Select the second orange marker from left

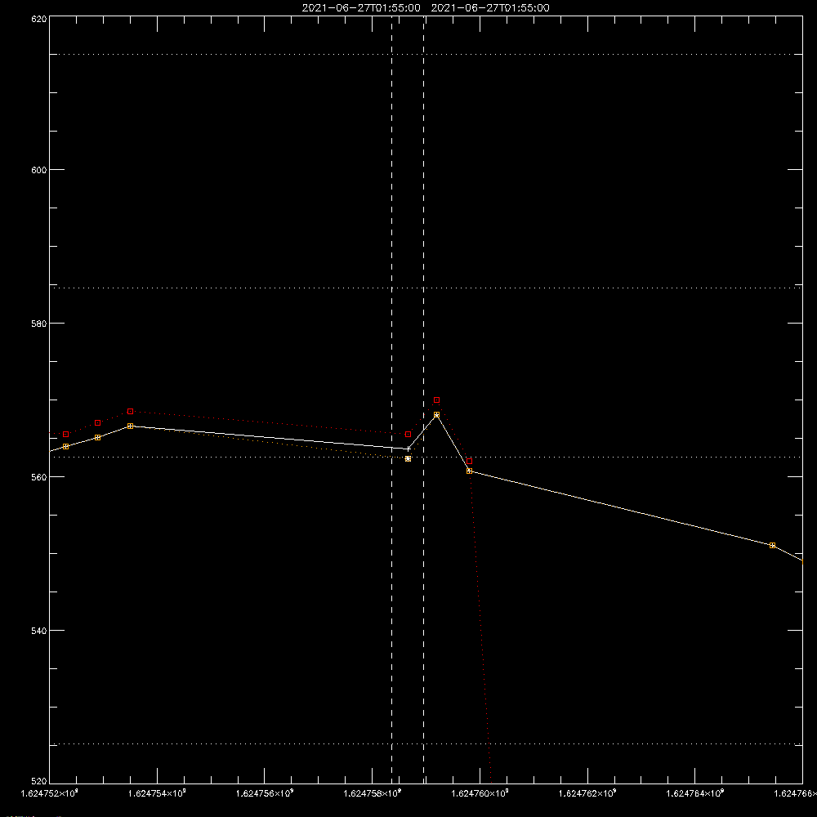(x=98, y=438)
